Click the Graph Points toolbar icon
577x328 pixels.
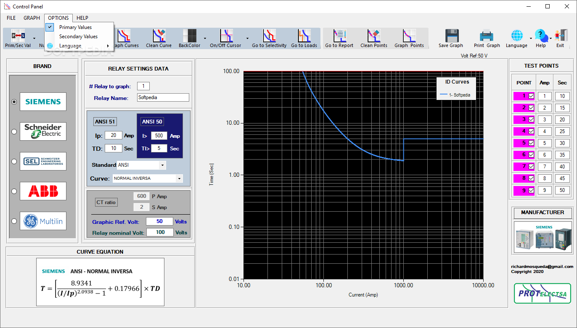pyautogui.click(x=409, y=36)
